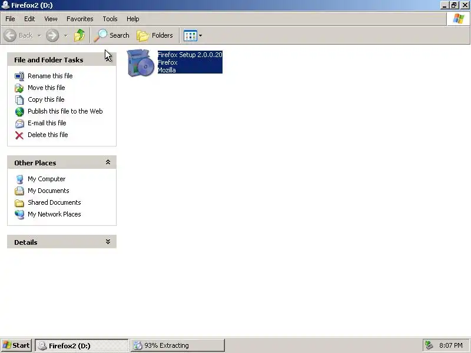
Task: Click Copy this file link
Action: pos(46,99)
